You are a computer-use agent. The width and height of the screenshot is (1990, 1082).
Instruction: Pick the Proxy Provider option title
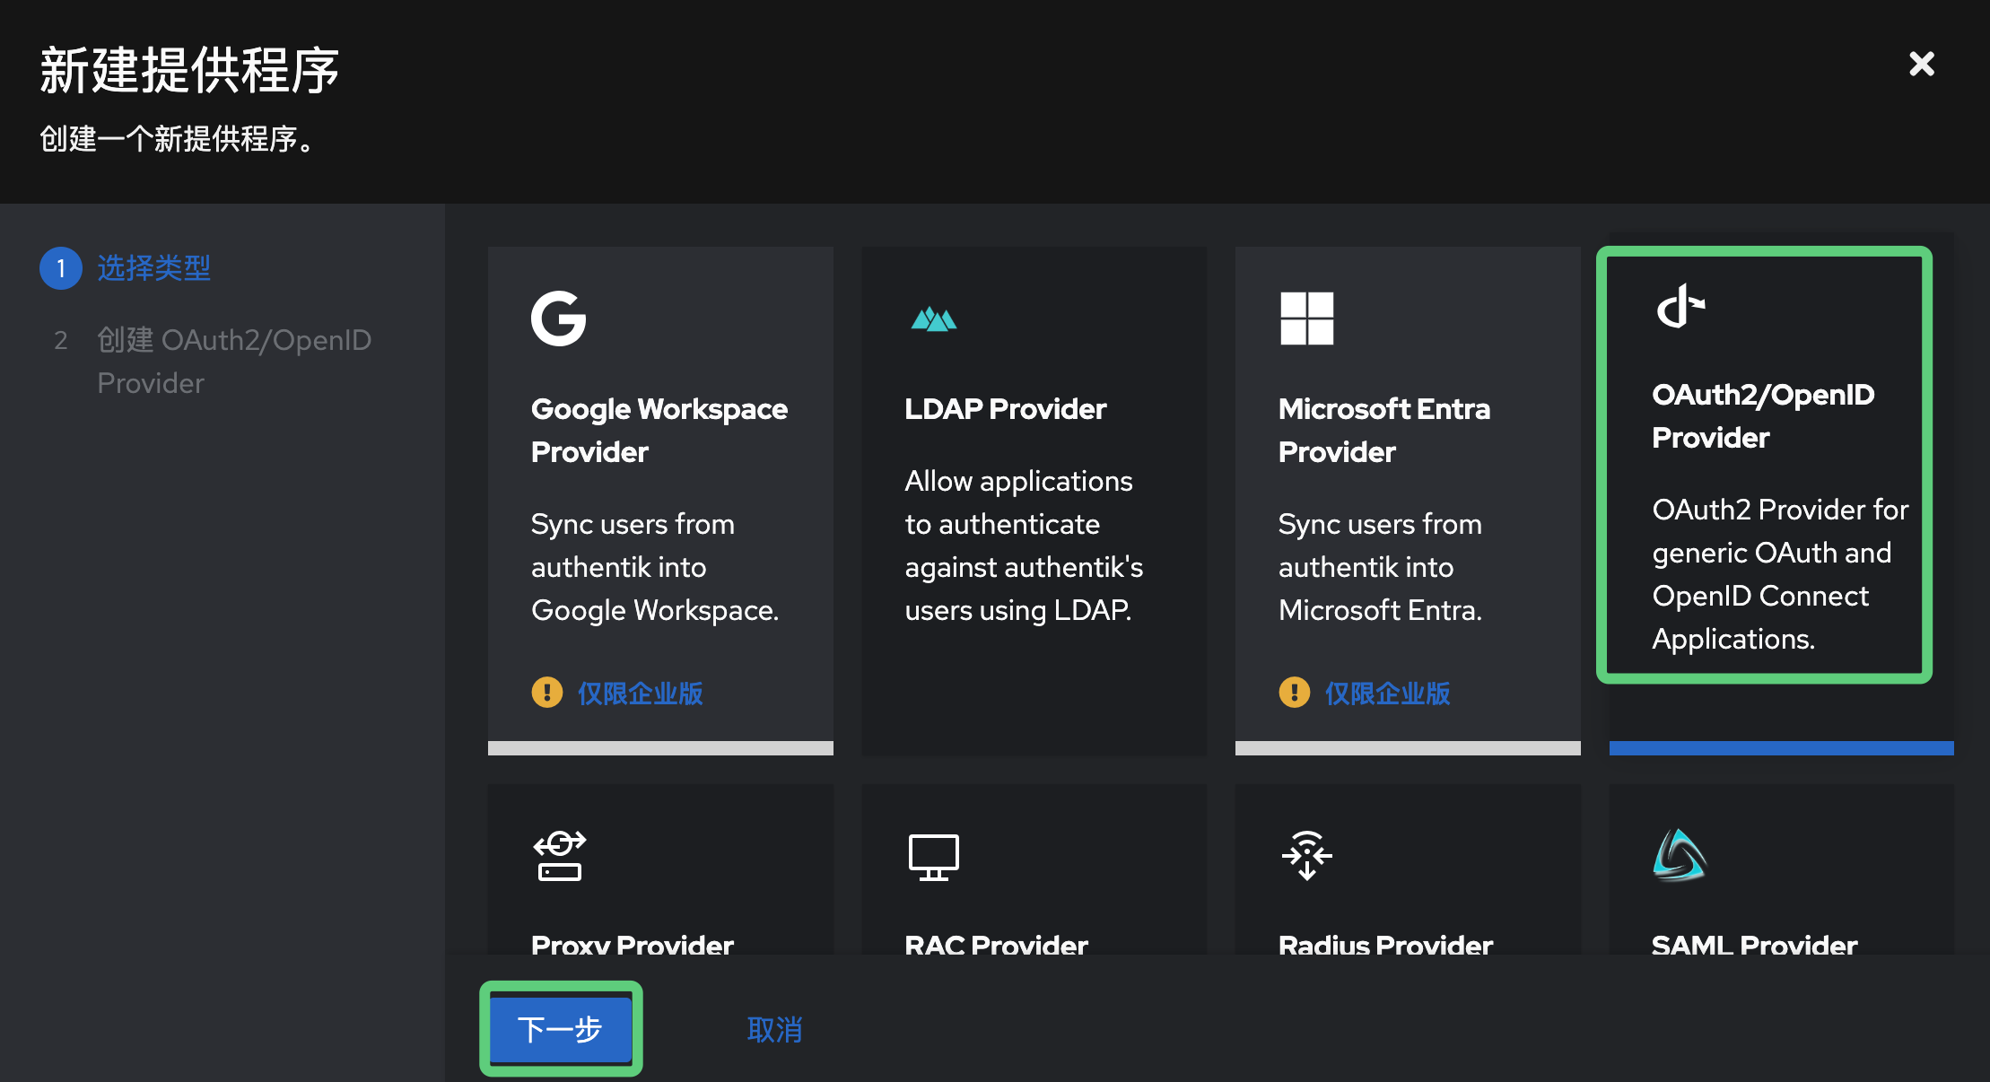[632, 944]
